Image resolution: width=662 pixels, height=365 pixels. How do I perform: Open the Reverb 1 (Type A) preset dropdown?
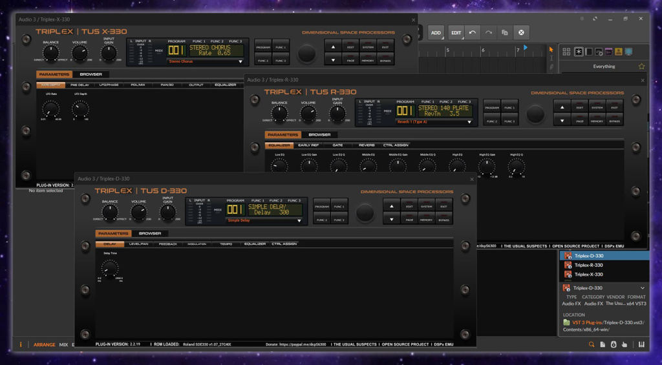[434, 122]
